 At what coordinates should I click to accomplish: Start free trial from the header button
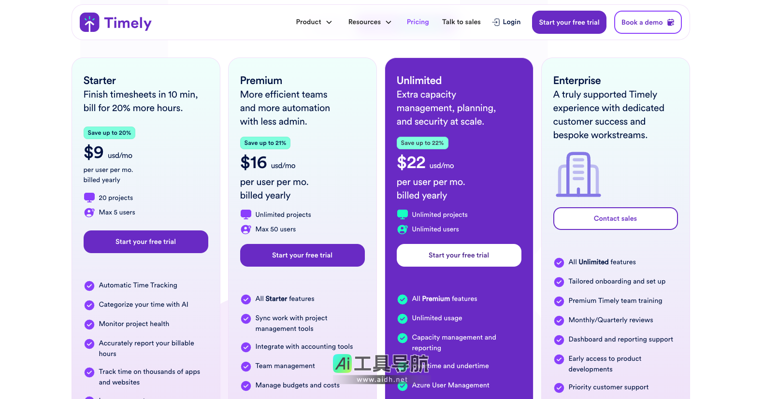point(569,22)
